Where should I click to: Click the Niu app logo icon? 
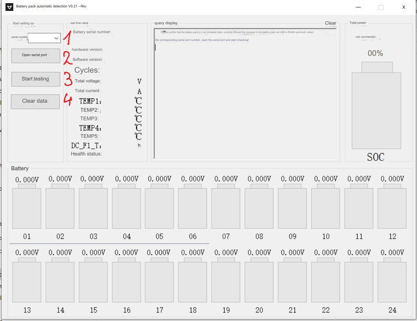[9, 7]
